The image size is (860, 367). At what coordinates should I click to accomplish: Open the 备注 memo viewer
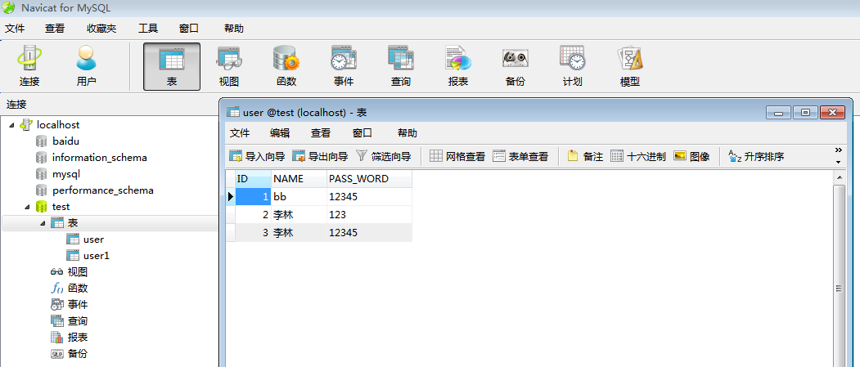(x=585, y=156)
